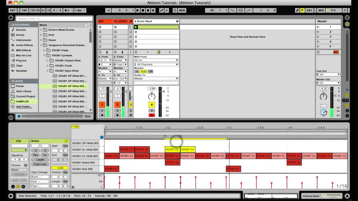Click the Rev button in Notes box
Viewport: 358px width, 201px height.
pos(36,155)
